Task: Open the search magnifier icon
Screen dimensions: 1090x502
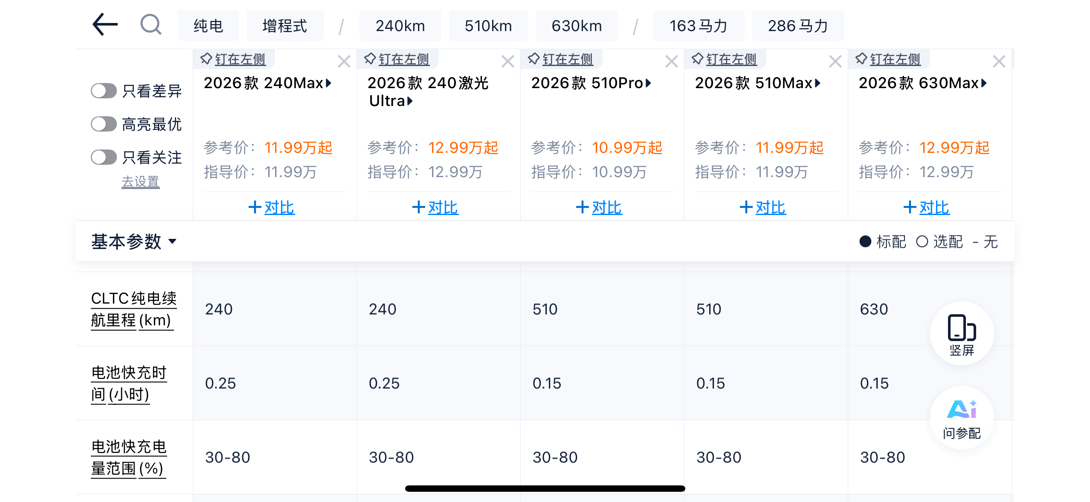Action: pos(151,25)
